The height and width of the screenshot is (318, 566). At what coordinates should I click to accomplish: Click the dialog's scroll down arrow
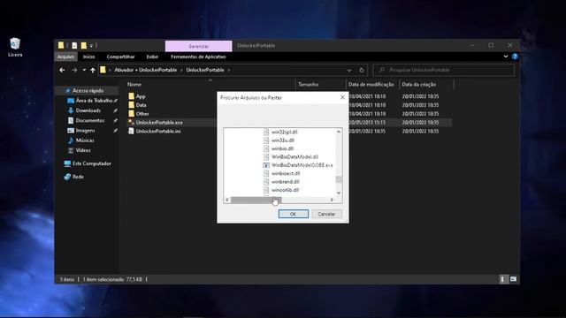pos(339,193)
